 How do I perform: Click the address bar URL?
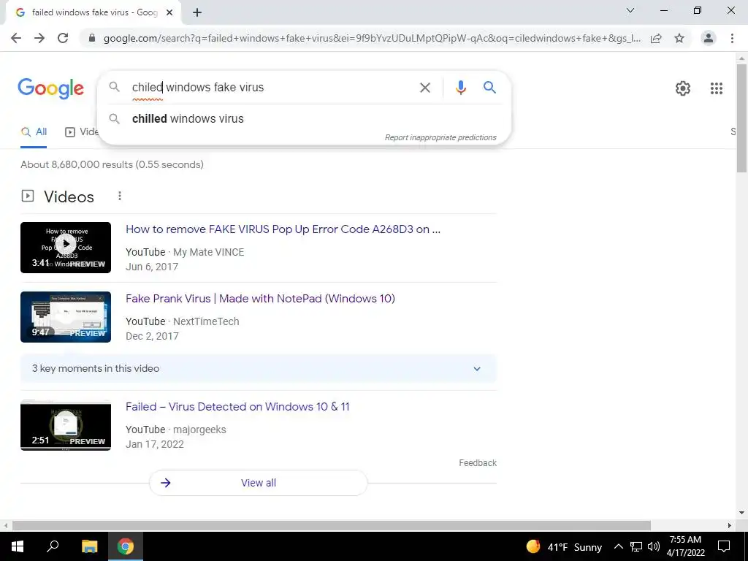tap(372, 38)
